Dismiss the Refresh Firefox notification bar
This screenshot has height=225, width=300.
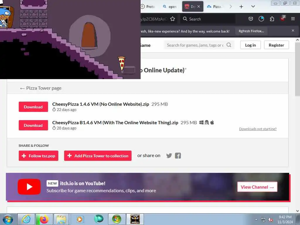coord(293,30)
